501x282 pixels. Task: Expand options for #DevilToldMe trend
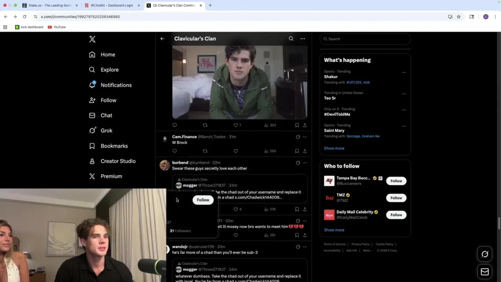(404, 110)
